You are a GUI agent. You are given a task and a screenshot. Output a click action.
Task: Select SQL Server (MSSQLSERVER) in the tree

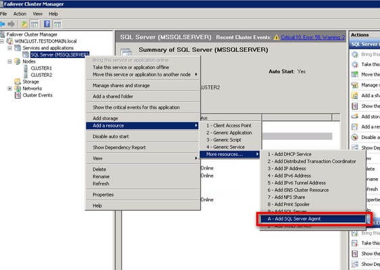60,55
